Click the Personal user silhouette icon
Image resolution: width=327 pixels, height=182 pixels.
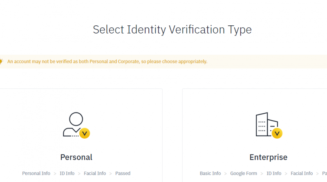tap(76, 125)
